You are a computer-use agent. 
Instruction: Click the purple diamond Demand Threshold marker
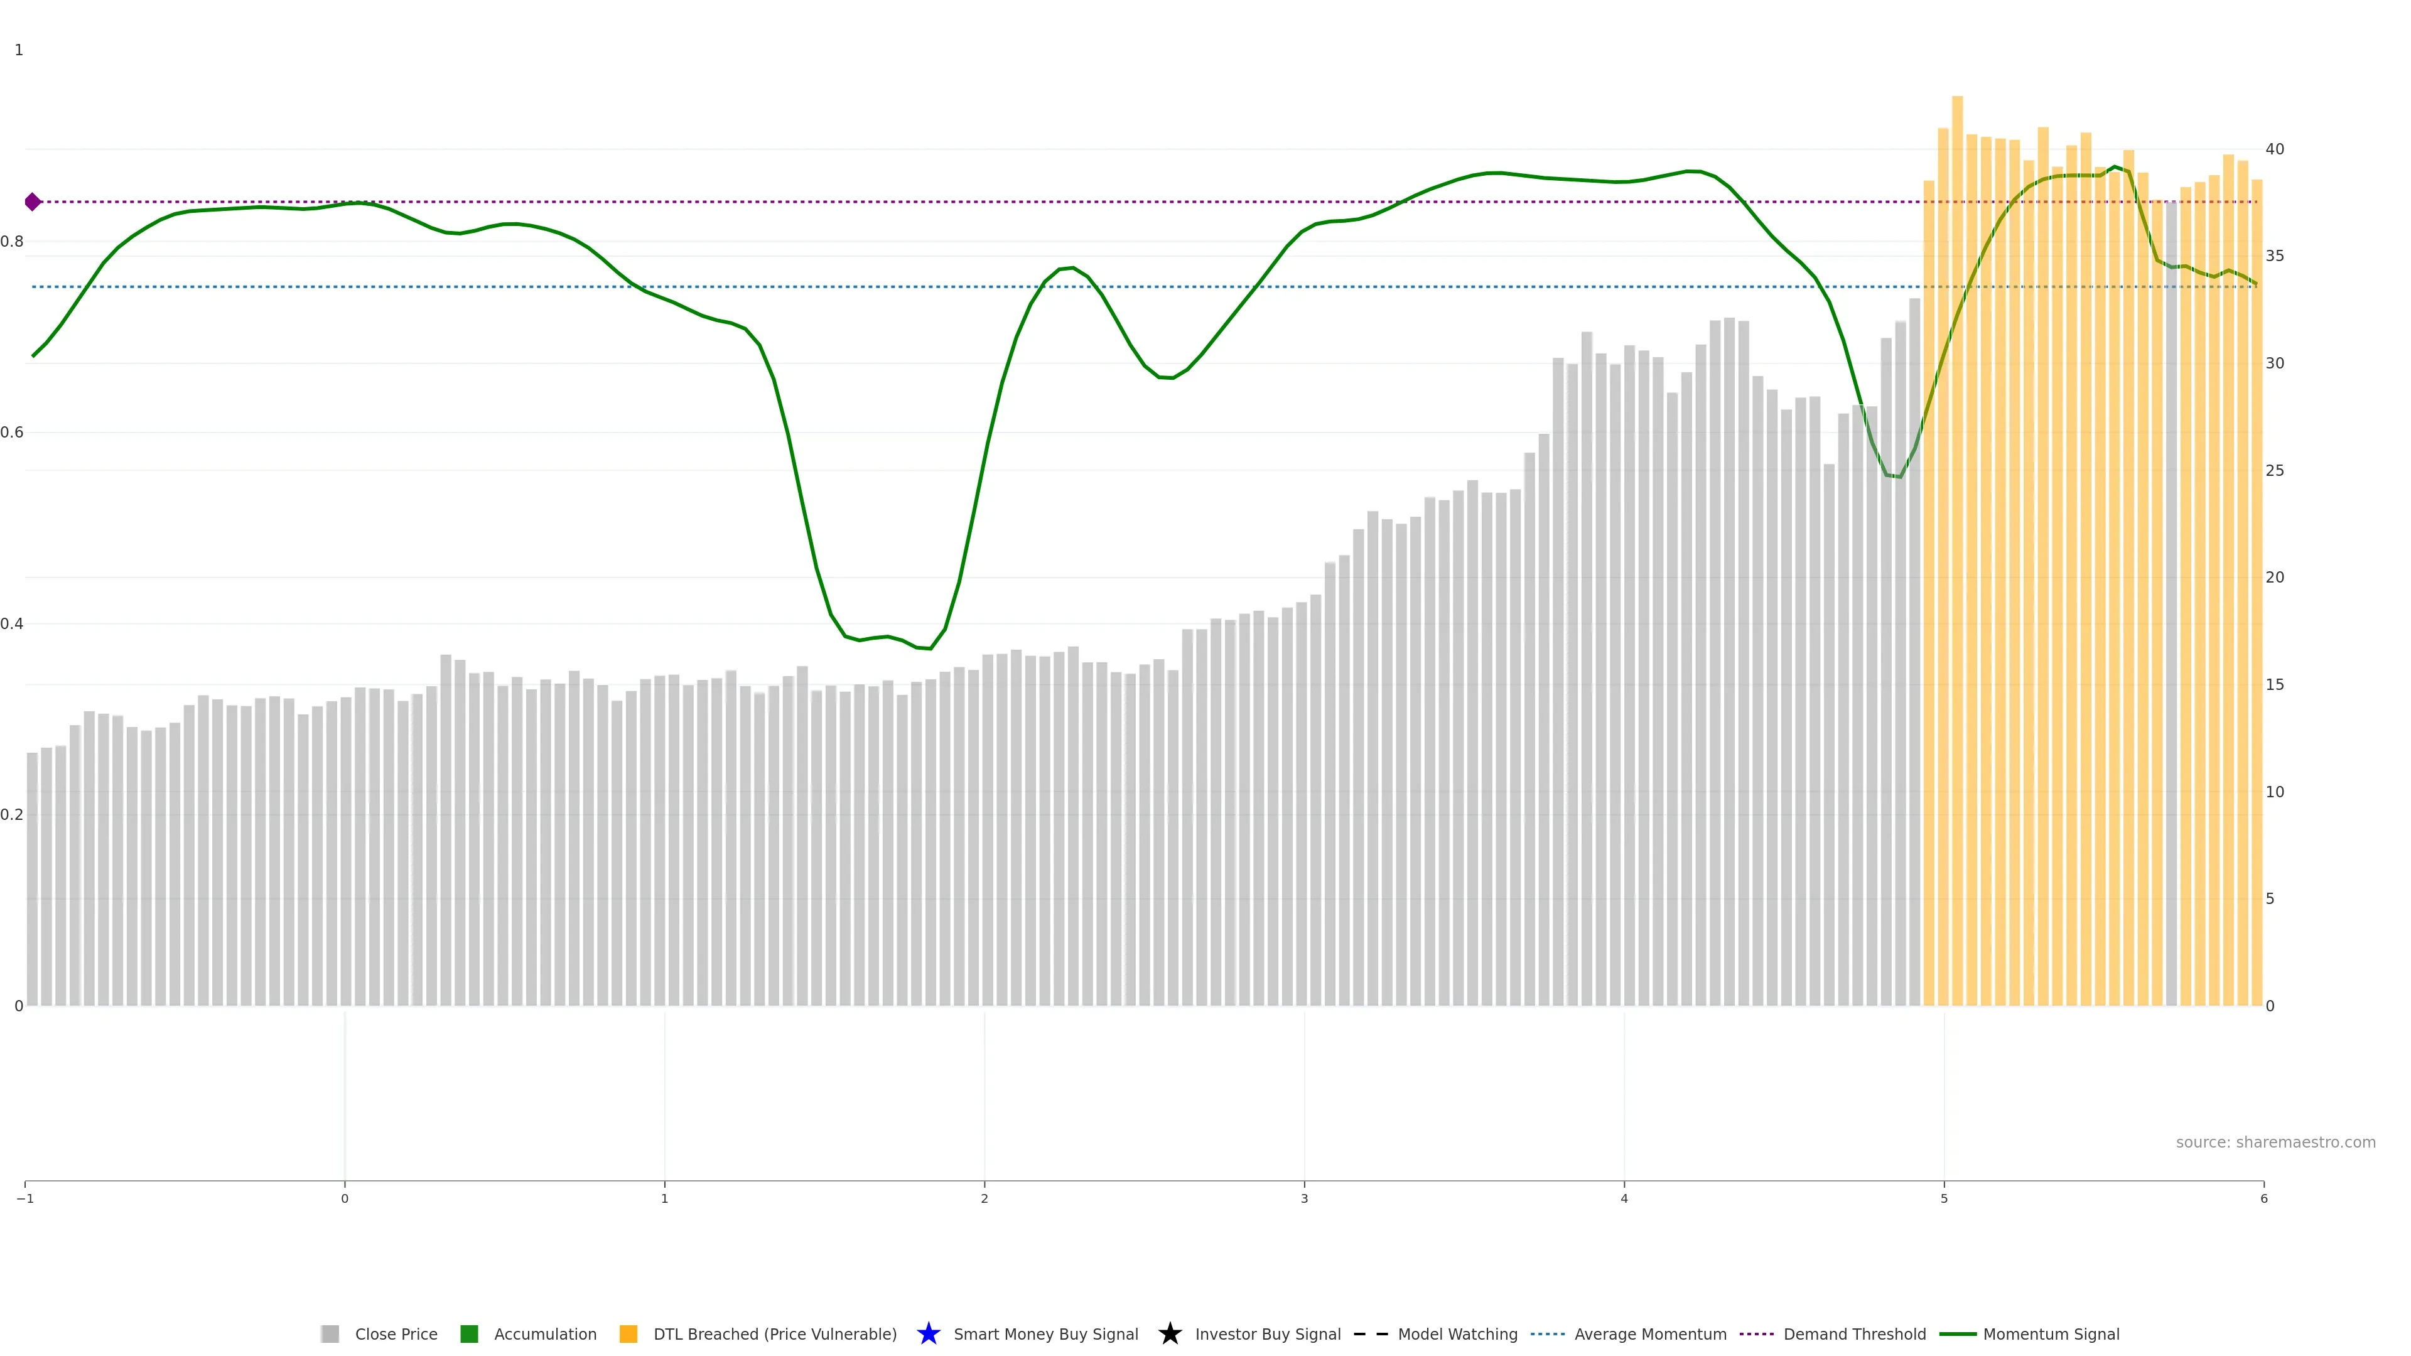(33, 202)
